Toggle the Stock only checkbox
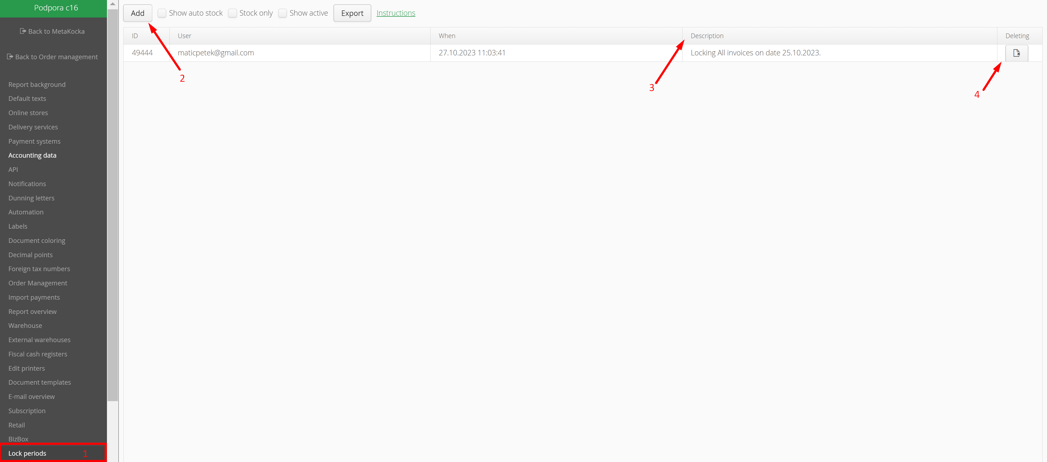 coord(233,13)
